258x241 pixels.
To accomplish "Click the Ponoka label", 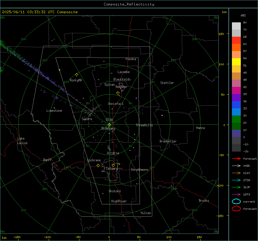I will [x=131, y=59].
